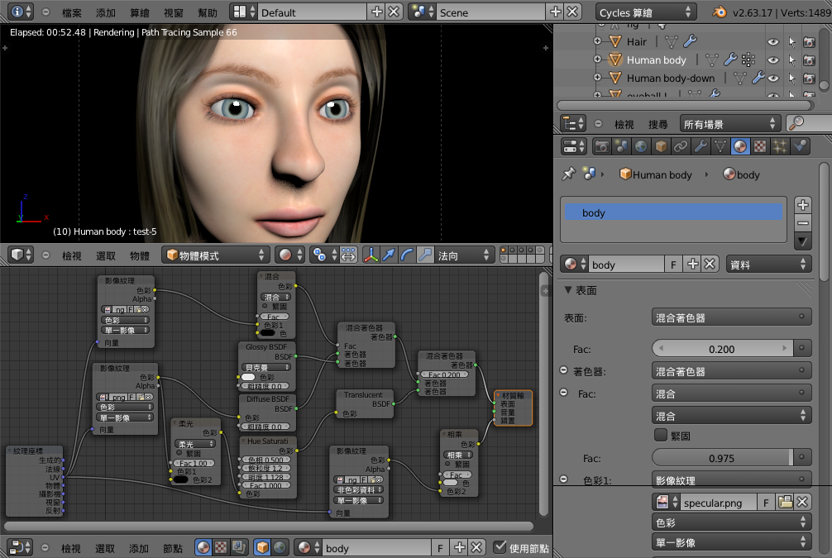Screen dimensions: 832x558
Task: Toggle the 緊固 checkbox in the material panel
Action: 661,436
